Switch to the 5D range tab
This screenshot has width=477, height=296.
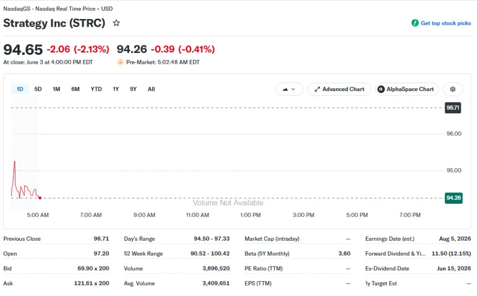(38, 89)
